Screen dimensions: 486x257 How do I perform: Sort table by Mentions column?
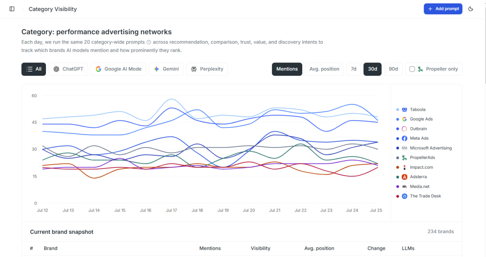(x=210, y=248)
